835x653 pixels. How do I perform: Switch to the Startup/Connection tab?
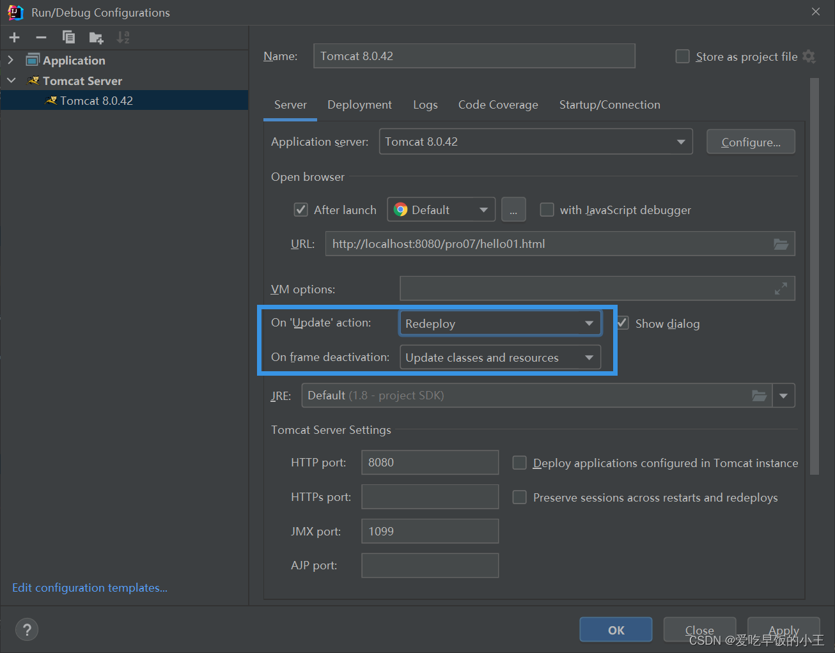(609, 105)
